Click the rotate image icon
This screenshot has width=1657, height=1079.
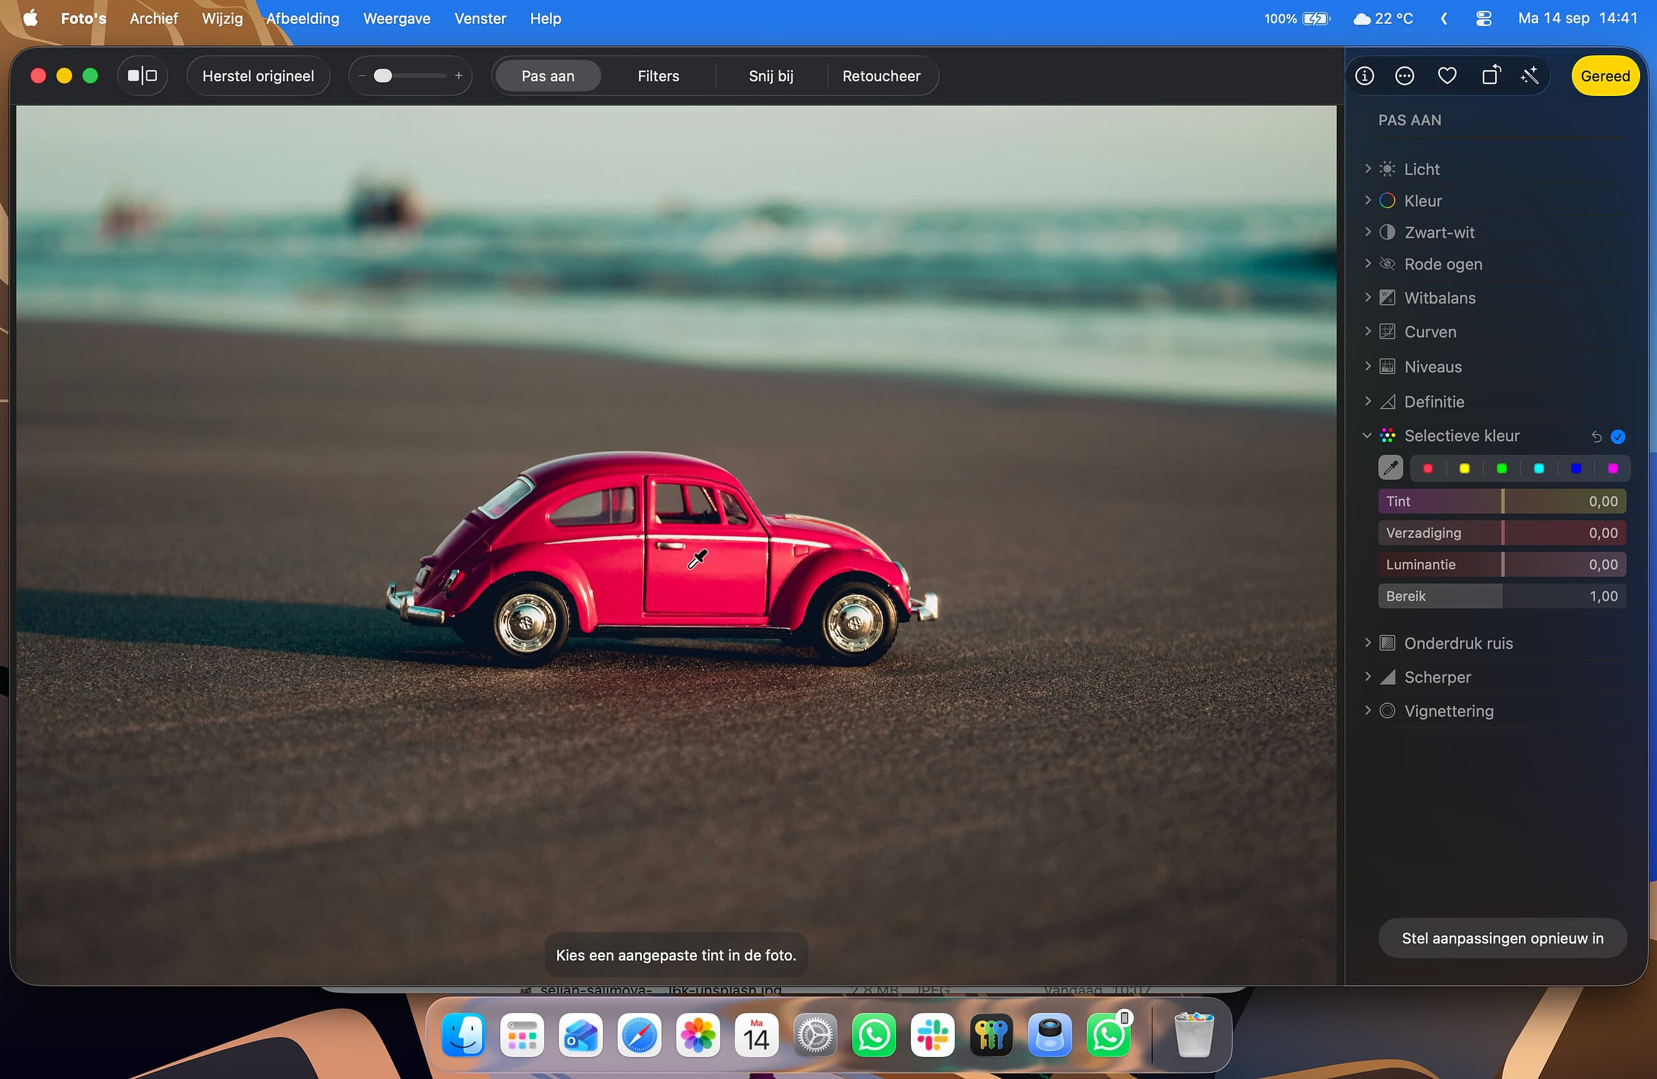pos(1491,75)
